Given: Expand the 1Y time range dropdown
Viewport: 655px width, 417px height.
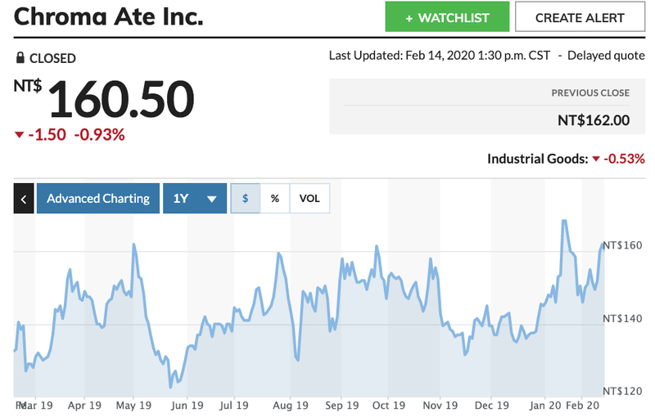Looking at the screenshot, I should [195, 199].
